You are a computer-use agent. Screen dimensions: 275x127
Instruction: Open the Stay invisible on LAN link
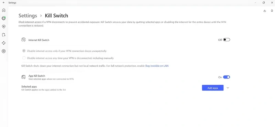pyautogui.click(x=157, y=66)
